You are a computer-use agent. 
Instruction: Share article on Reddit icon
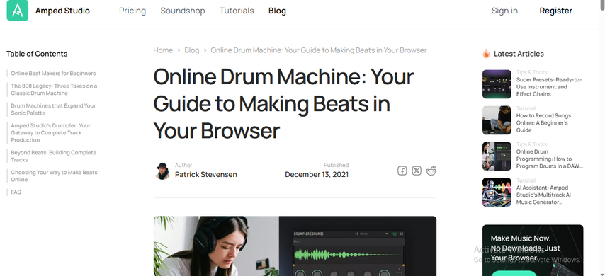pos(431,171)
